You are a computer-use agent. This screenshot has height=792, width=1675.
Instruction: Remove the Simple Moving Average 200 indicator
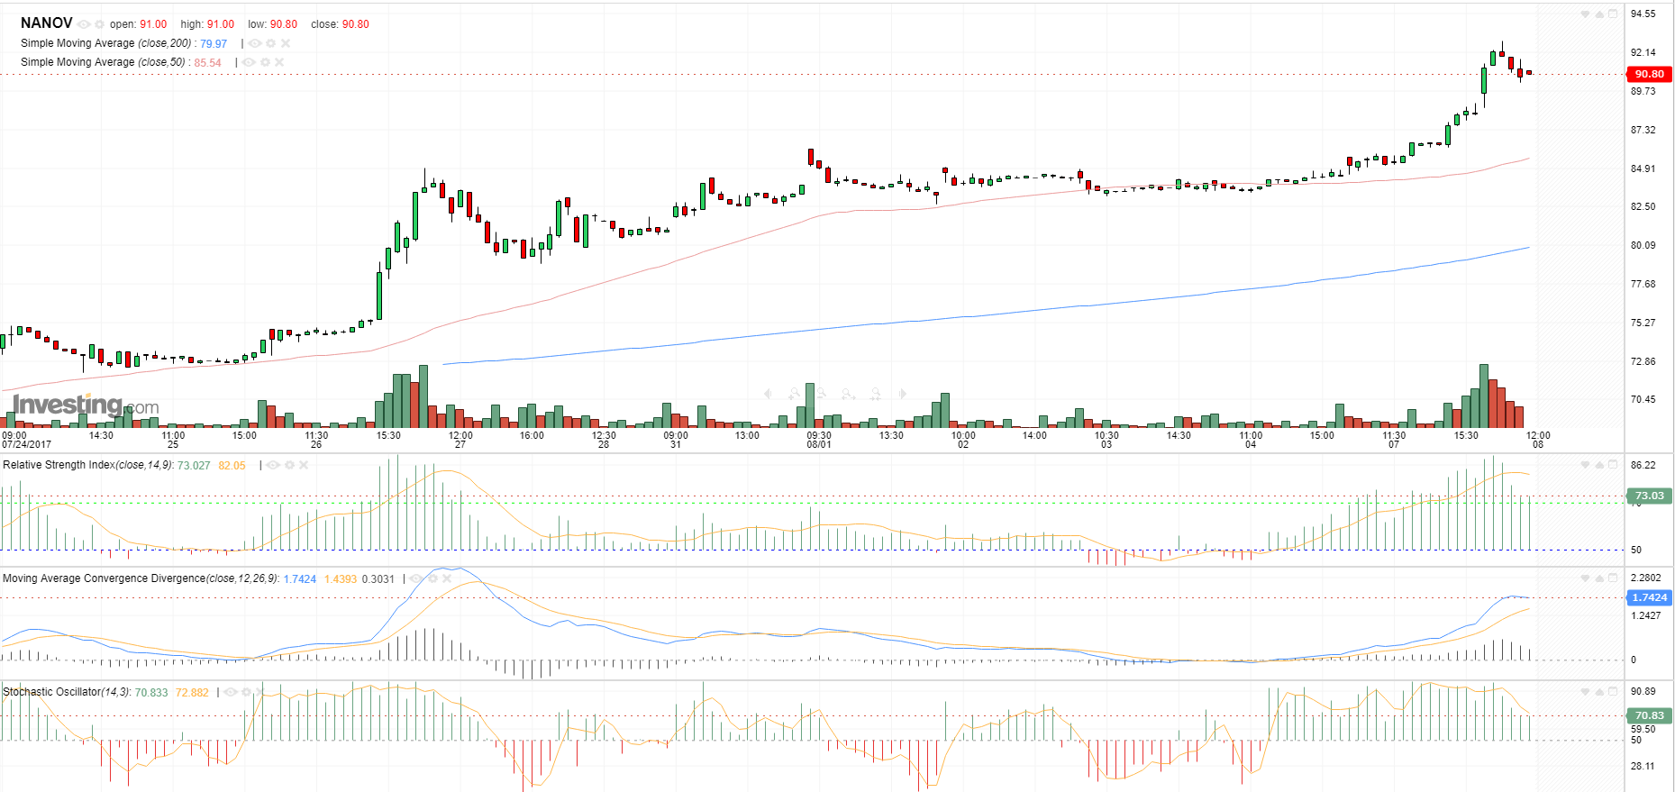click(x=286, y=43)
